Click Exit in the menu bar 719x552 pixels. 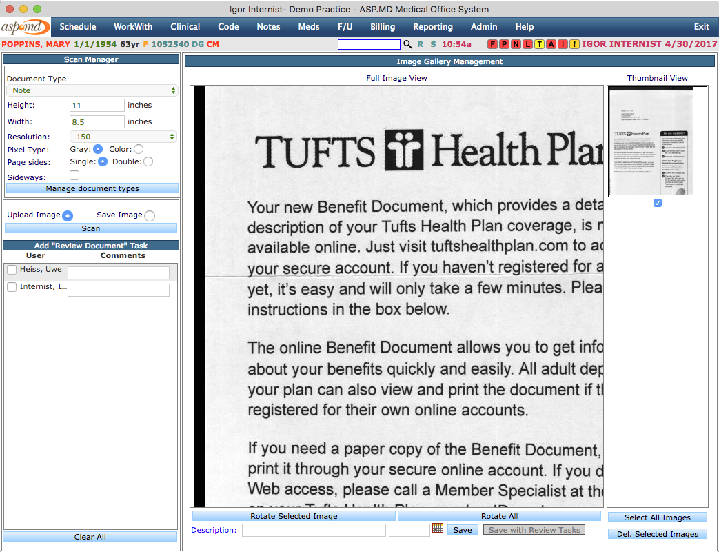[702, 27]
